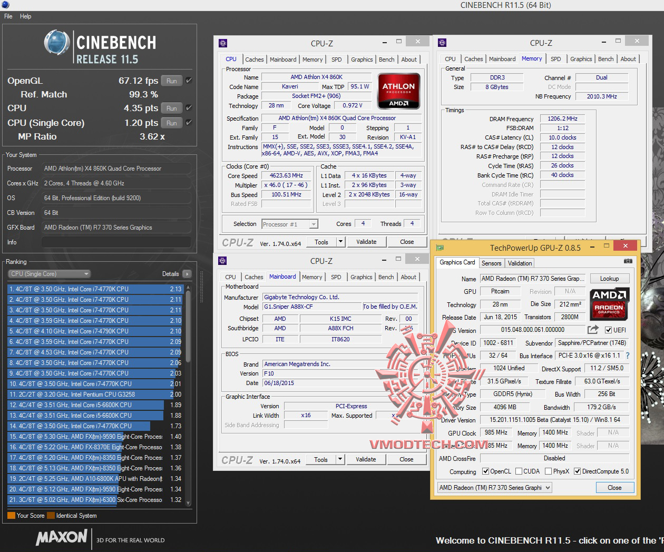Open the Processor #1 selection dropdown

click(x=290, y=224)
